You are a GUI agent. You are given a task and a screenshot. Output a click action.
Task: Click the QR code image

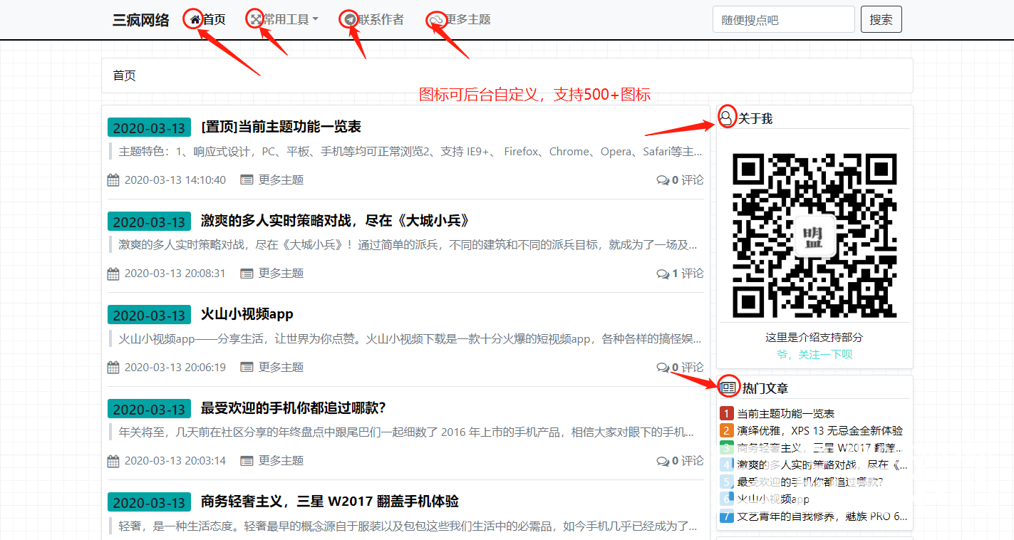[x=814, y=235]
